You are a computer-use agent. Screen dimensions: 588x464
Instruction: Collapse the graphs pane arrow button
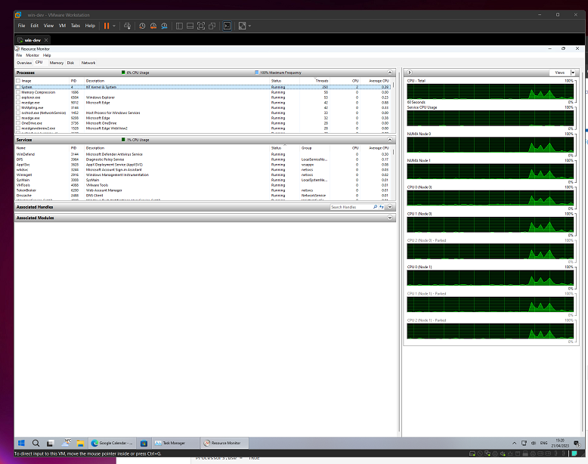(x=410, y=73)
